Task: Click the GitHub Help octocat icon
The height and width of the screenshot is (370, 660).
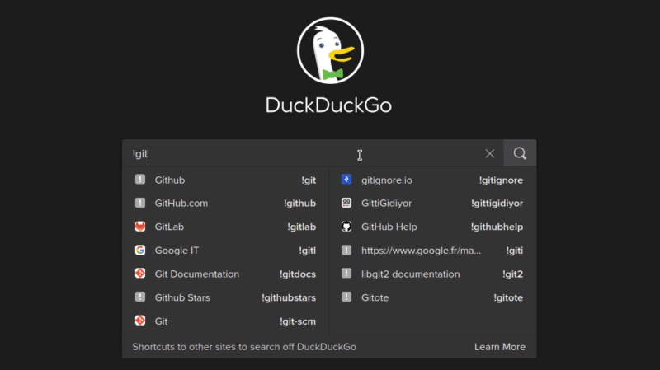Action: tap(346, 227)
